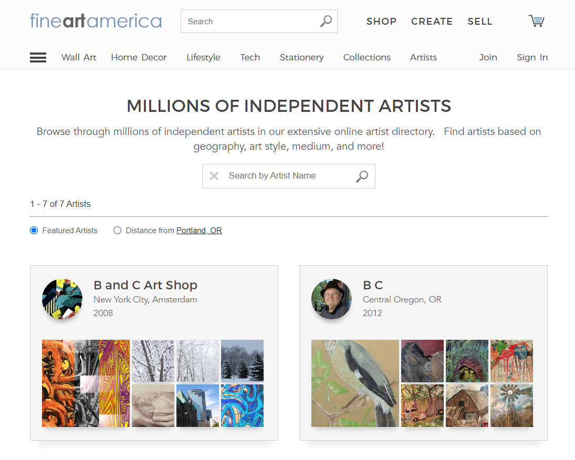The width and height of the screenshot is (575, 460).
Task: Expand the Home Decor menu
Action: coord(139,58)
